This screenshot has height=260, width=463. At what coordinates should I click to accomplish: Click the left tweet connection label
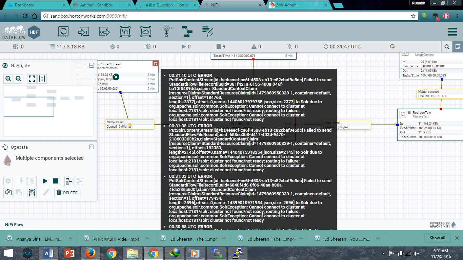coord(129,124)
